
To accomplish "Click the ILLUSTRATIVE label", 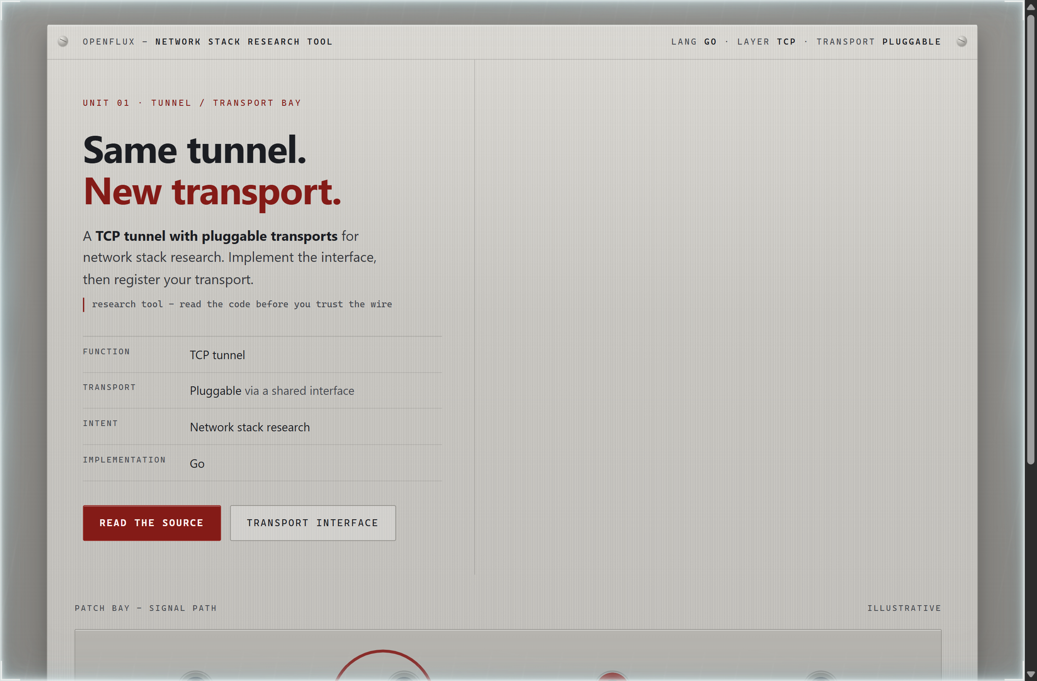I will (x=904, y=608).
